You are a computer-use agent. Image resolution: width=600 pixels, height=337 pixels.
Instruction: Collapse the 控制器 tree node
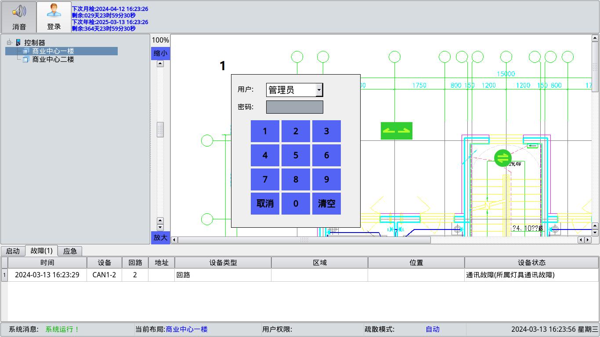click(9, 43)
